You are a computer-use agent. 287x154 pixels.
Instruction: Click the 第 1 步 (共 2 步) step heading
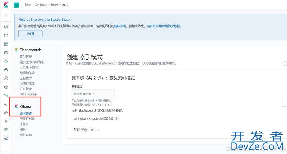(x=103, y=78)
